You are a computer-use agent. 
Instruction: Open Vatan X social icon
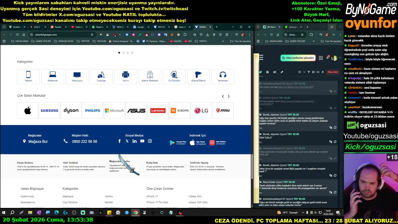(x=127, y=141)
